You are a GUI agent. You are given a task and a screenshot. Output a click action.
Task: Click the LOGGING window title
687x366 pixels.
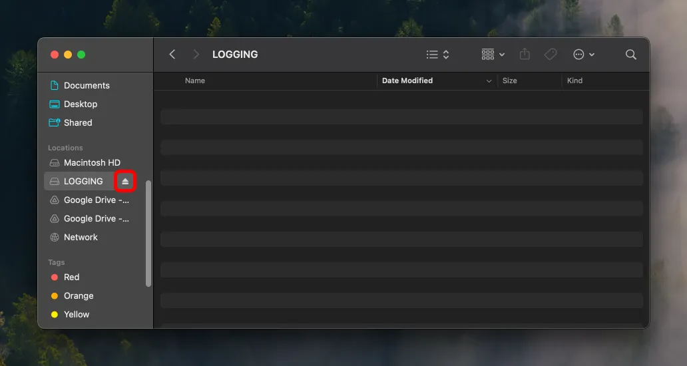[x=235, y=55]
